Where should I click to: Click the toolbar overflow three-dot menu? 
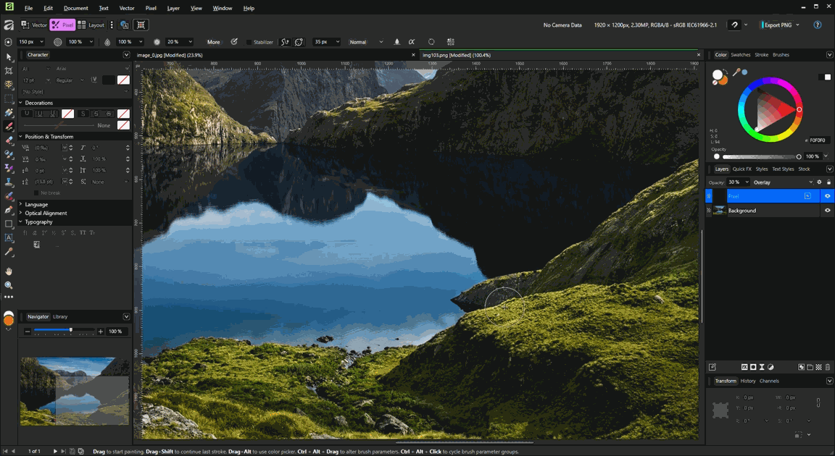[112, 25]
